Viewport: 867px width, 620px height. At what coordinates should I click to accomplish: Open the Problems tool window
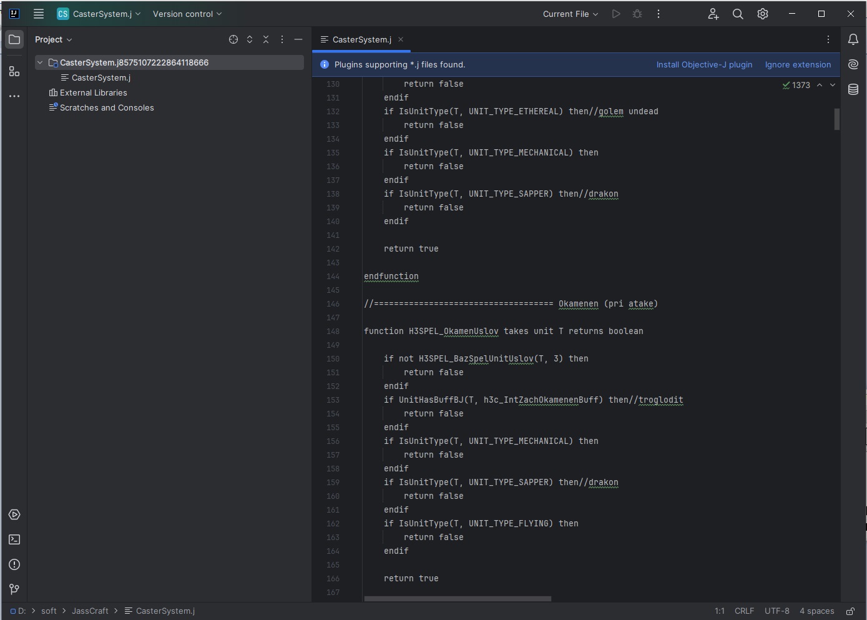[14, 564]
